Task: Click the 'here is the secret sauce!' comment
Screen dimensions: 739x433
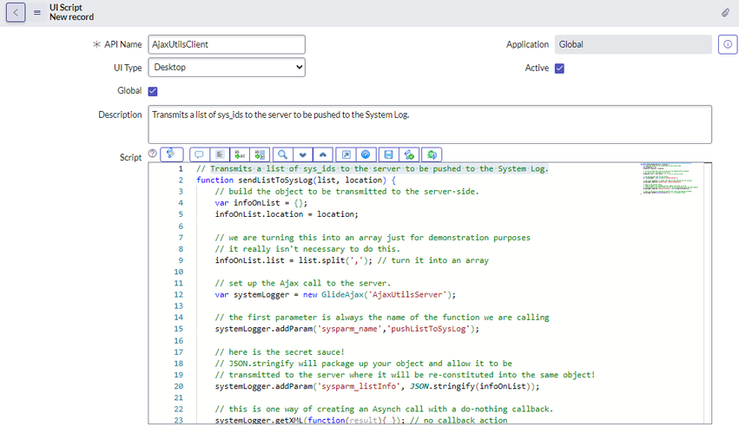Action: point(280,352)
